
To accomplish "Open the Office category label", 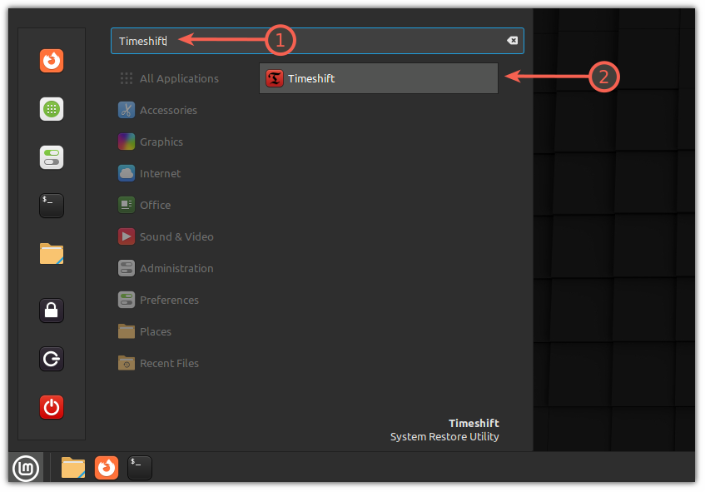I will 155,205.
